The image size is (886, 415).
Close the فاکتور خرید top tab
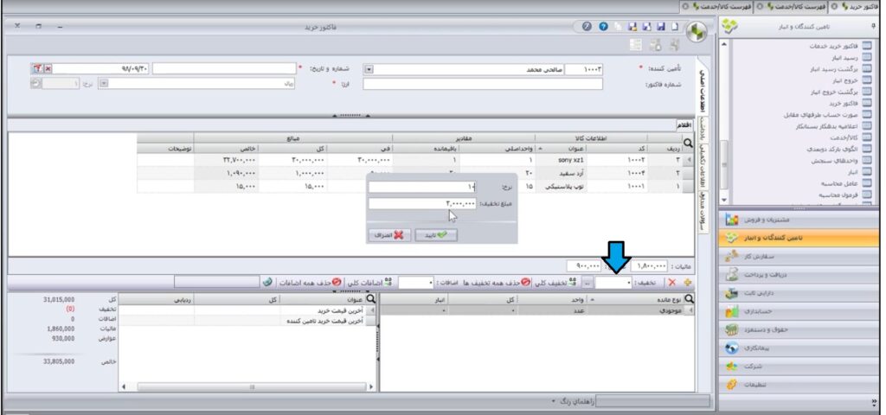tap(833, 6)
